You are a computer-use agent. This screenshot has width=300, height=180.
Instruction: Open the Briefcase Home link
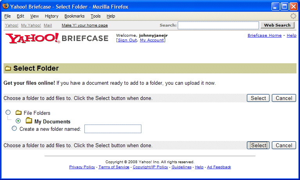(264, 36)
